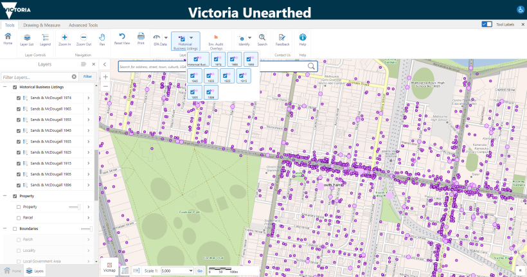
Task: Click the Filter button in Layers panel
Action: tap(87, 76)
